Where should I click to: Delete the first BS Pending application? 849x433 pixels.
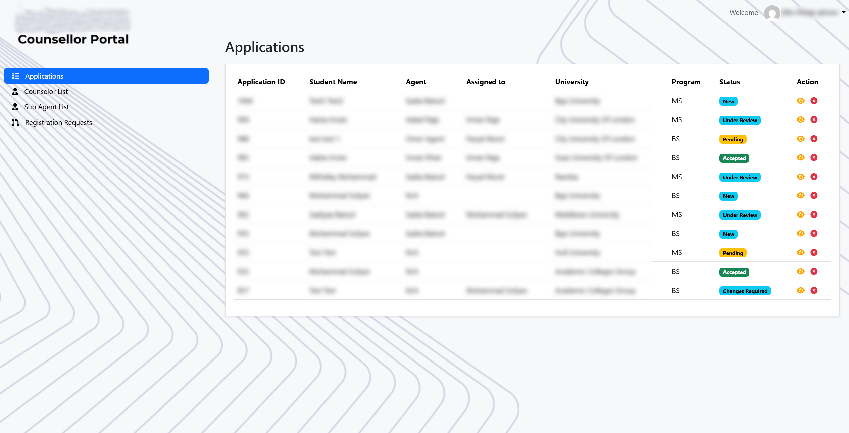pyautogui.click(x=814, y=139)
